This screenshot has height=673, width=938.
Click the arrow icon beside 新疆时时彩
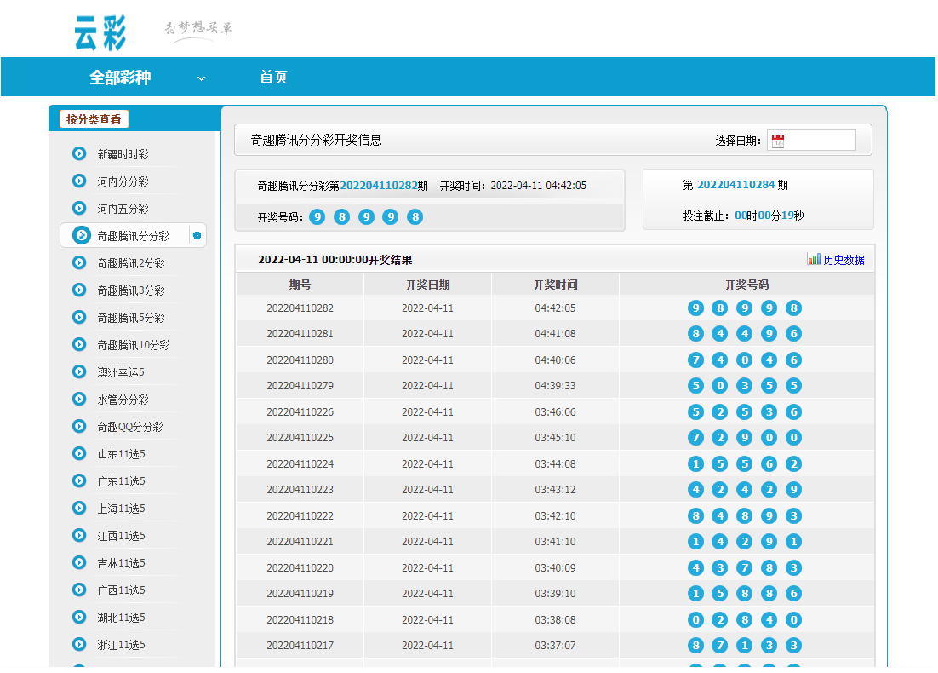coord(81,153)
